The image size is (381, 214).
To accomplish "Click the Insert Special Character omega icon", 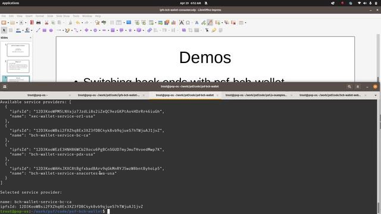I will point(188,23).
